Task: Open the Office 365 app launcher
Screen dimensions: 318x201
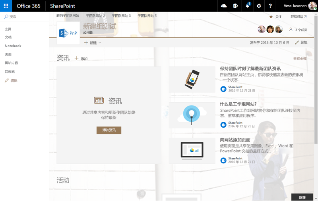Action: tap(6, 6)
